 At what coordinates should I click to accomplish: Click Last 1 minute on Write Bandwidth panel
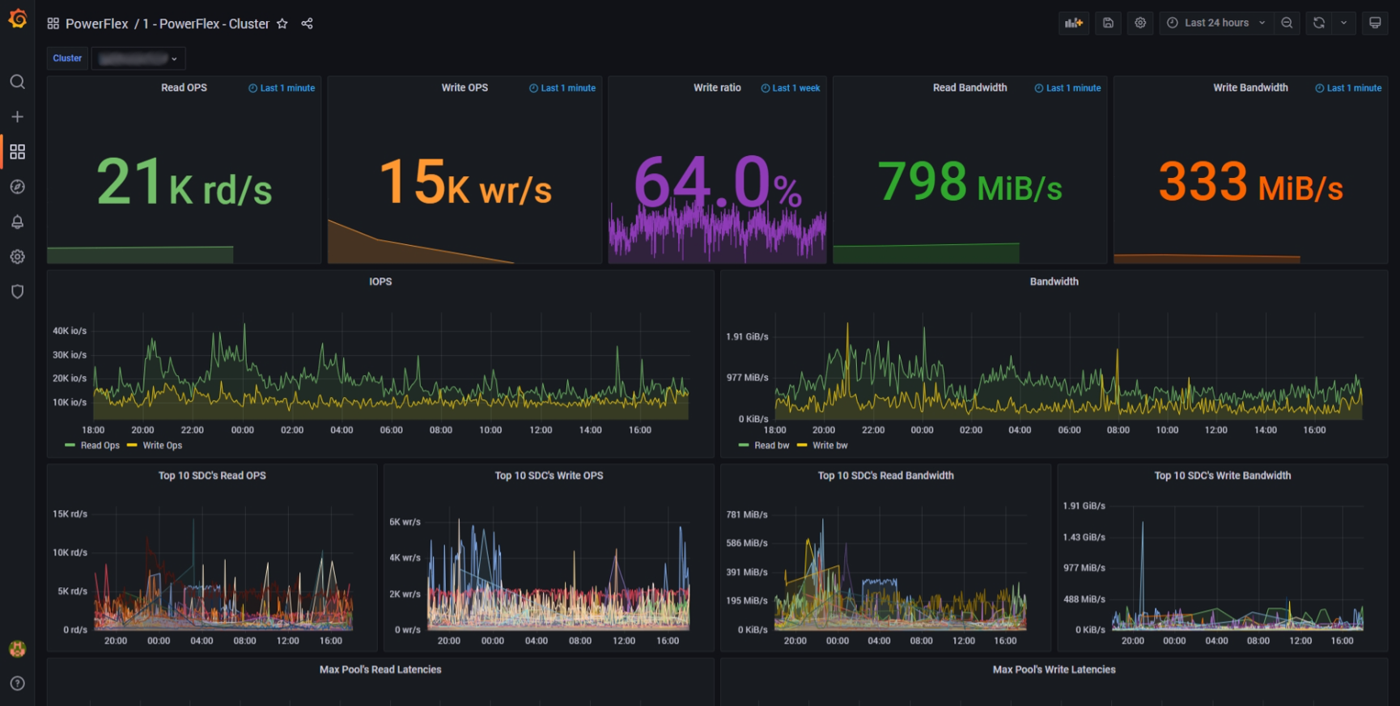(1348, 88)
